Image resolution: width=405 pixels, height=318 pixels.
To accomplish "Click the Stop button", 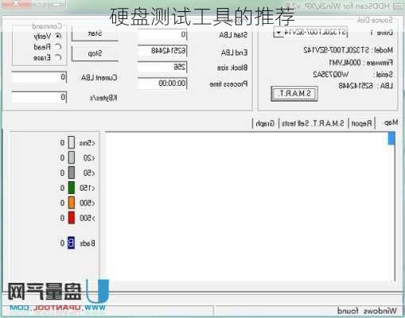I will point(95,53).
